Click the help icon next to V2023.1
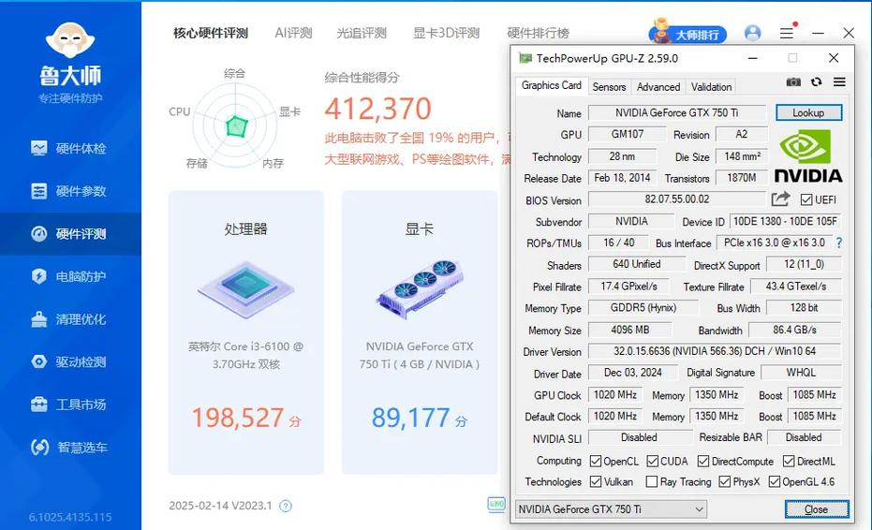The height and width of the screenshot is (530, 872). click(x=286, y=506)
